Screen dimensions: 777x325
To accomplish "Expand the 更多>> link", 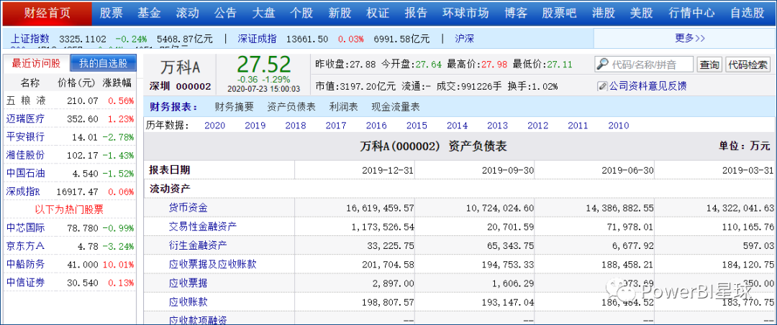I will (690, 38).
